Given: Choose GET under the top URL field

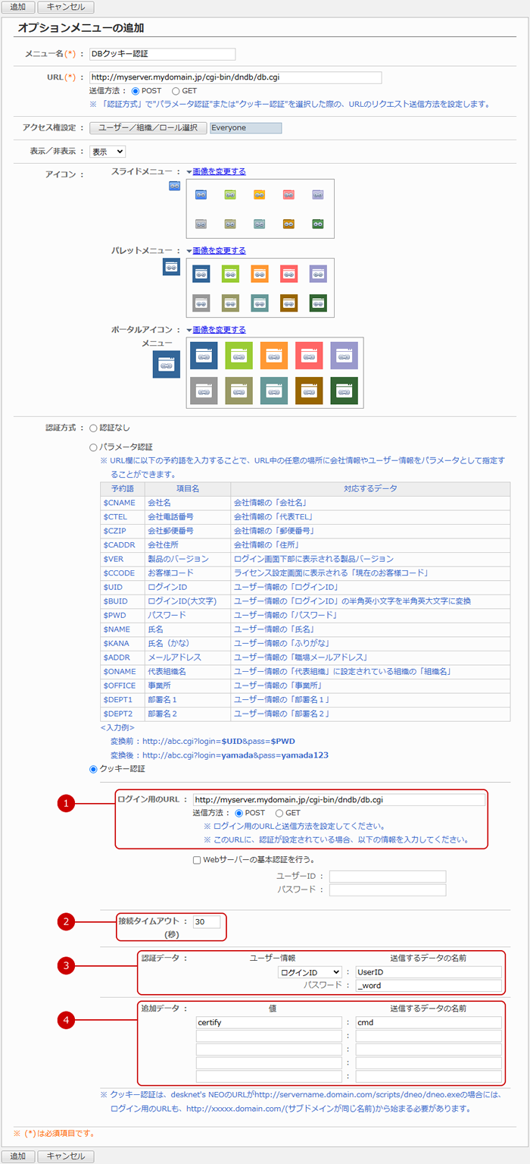Looking at the screenshot, I should tap(176, 90).
